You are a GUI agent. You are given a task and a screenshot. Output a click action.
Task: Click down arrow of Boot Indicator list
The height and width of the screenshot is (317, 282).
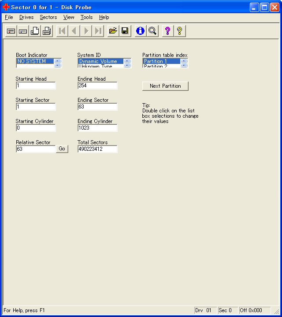tap(58, 65)
